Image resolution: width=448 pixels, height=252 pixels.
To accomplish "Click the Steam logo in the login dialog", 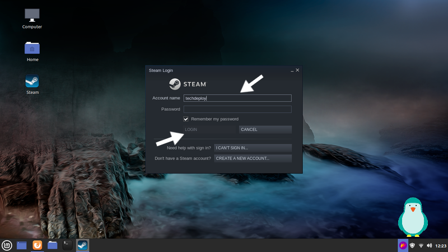I will click(x=188, y=84).
